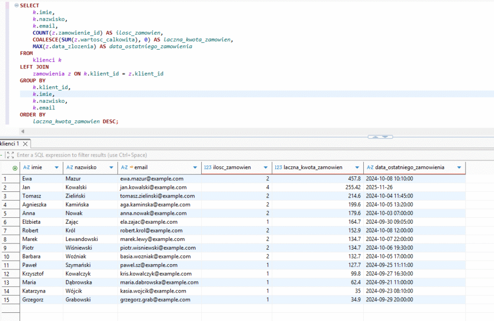Image resolution: width=494 pixels, height=321 pixels.
Task: Open the nazwisko column filter dropdown
Action: point(111,167)
